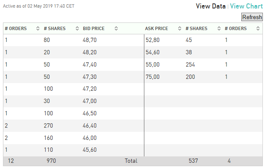Sort ask-side # SHARES column arrows
Image resolution: width=265 pixels, height=167 pixels.
[x=219, y=28]
